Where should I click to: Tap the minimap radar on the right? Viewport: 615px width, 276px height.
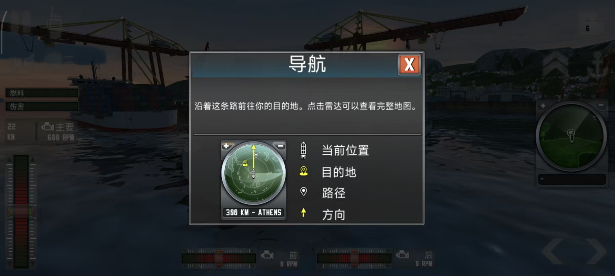coord(571,136)
